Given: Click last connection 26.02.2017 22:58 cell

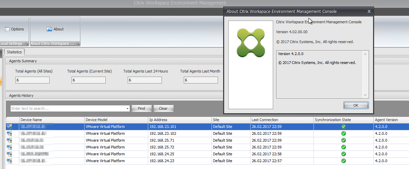Looking at the screenshot, I should (x=282, y=154).
